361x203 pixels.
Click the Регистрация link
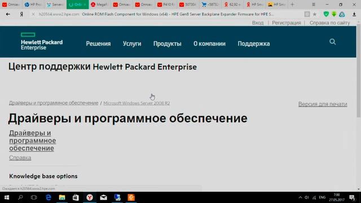287,23
